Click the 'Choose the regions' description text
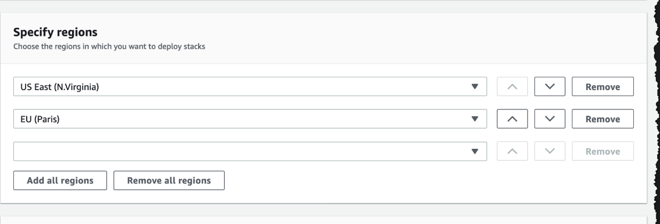 pos(109,46)
